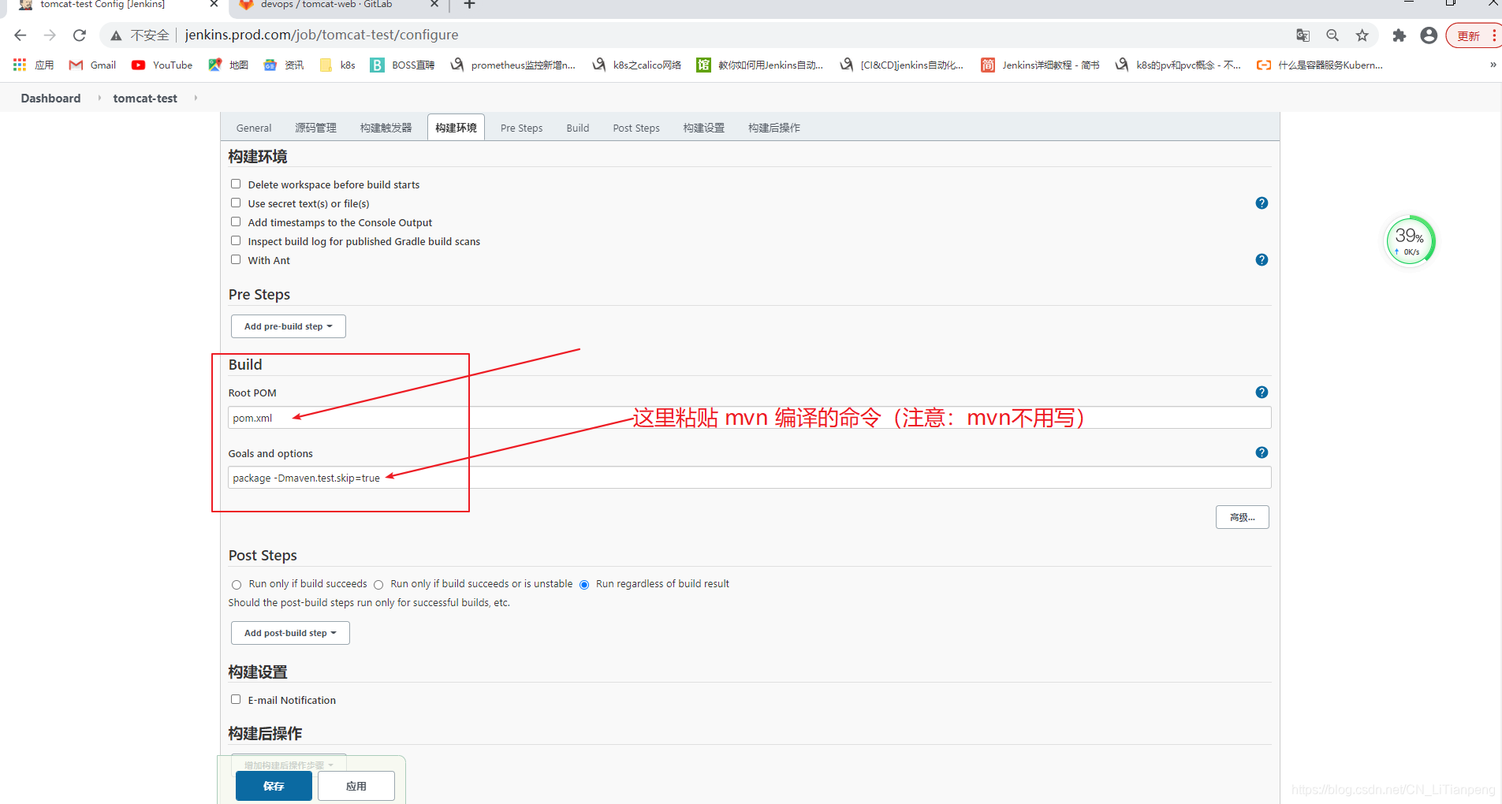Switch to the 构建后操作 tab

click(774, 128)
